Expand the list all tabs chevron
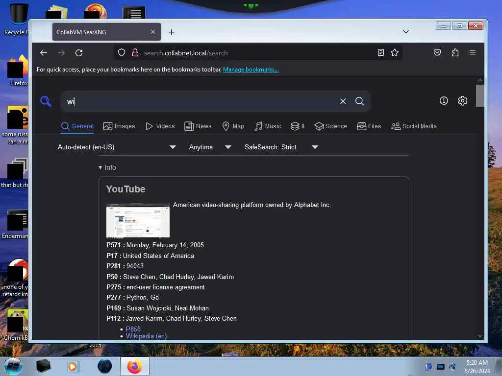Viewport: 502px width, 376px height. point(405,32)
